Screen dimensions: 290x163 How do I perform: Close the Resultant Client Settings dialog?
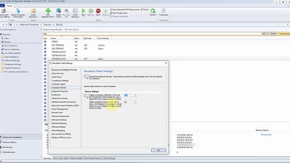(x=166, y=63)
